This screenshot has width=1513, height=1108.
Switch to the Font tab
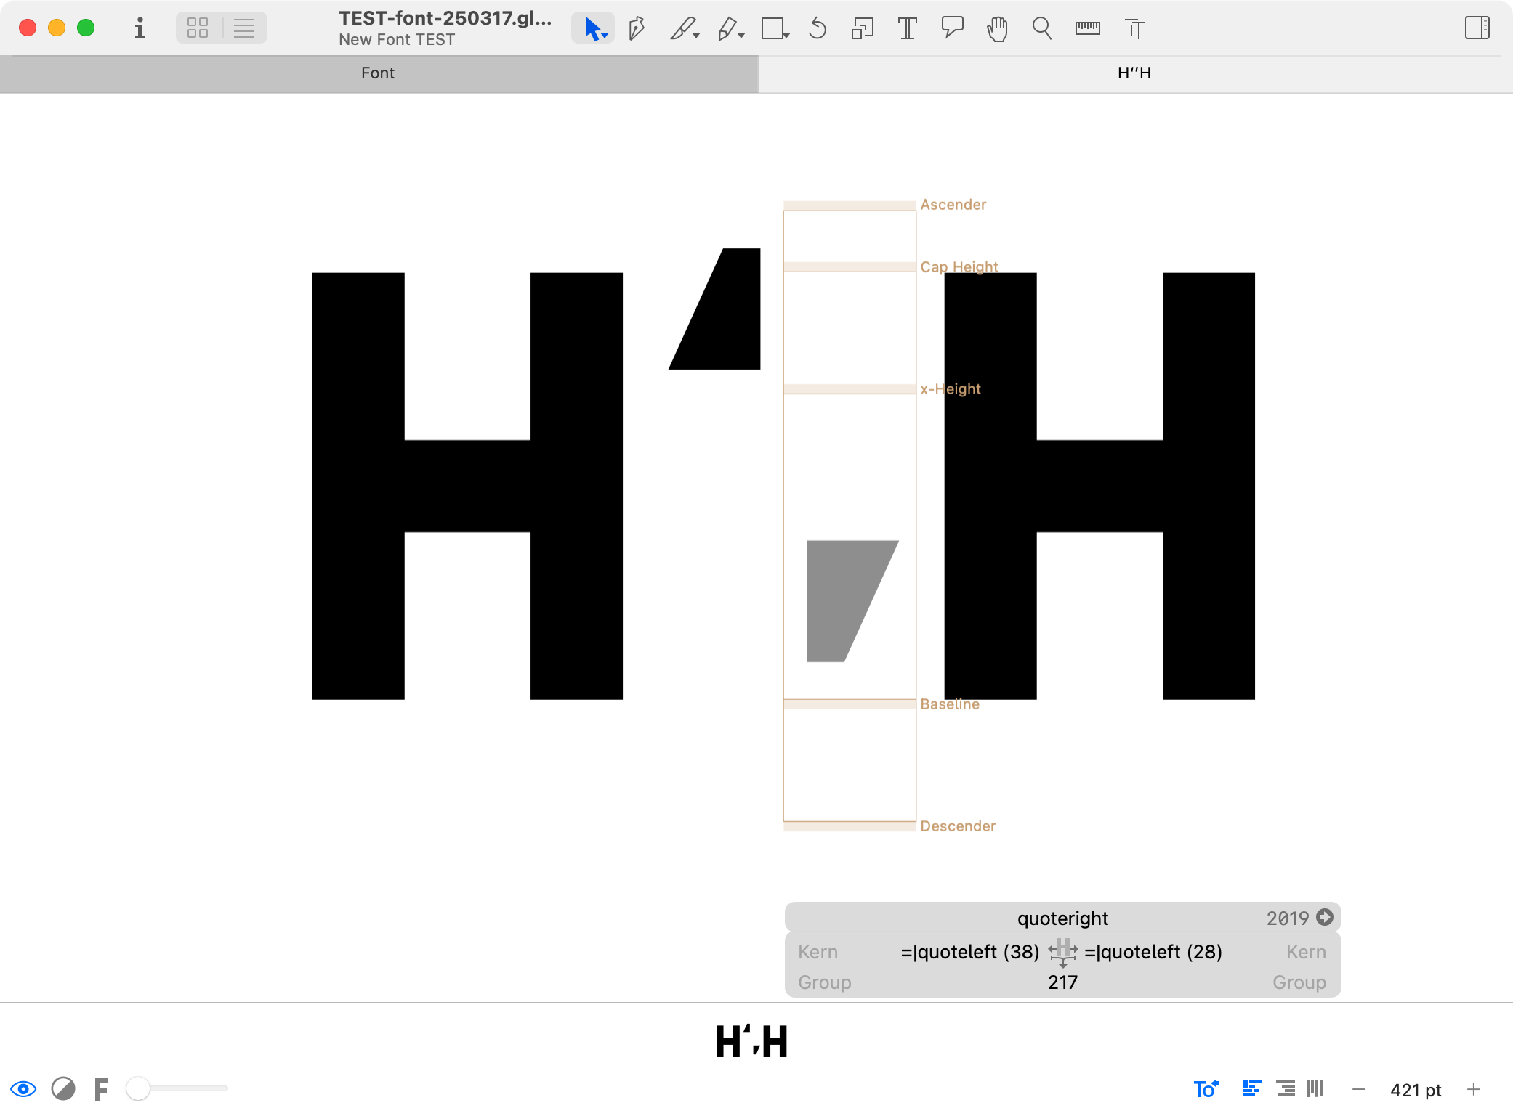pyautogui.click(x=378, y=73)
